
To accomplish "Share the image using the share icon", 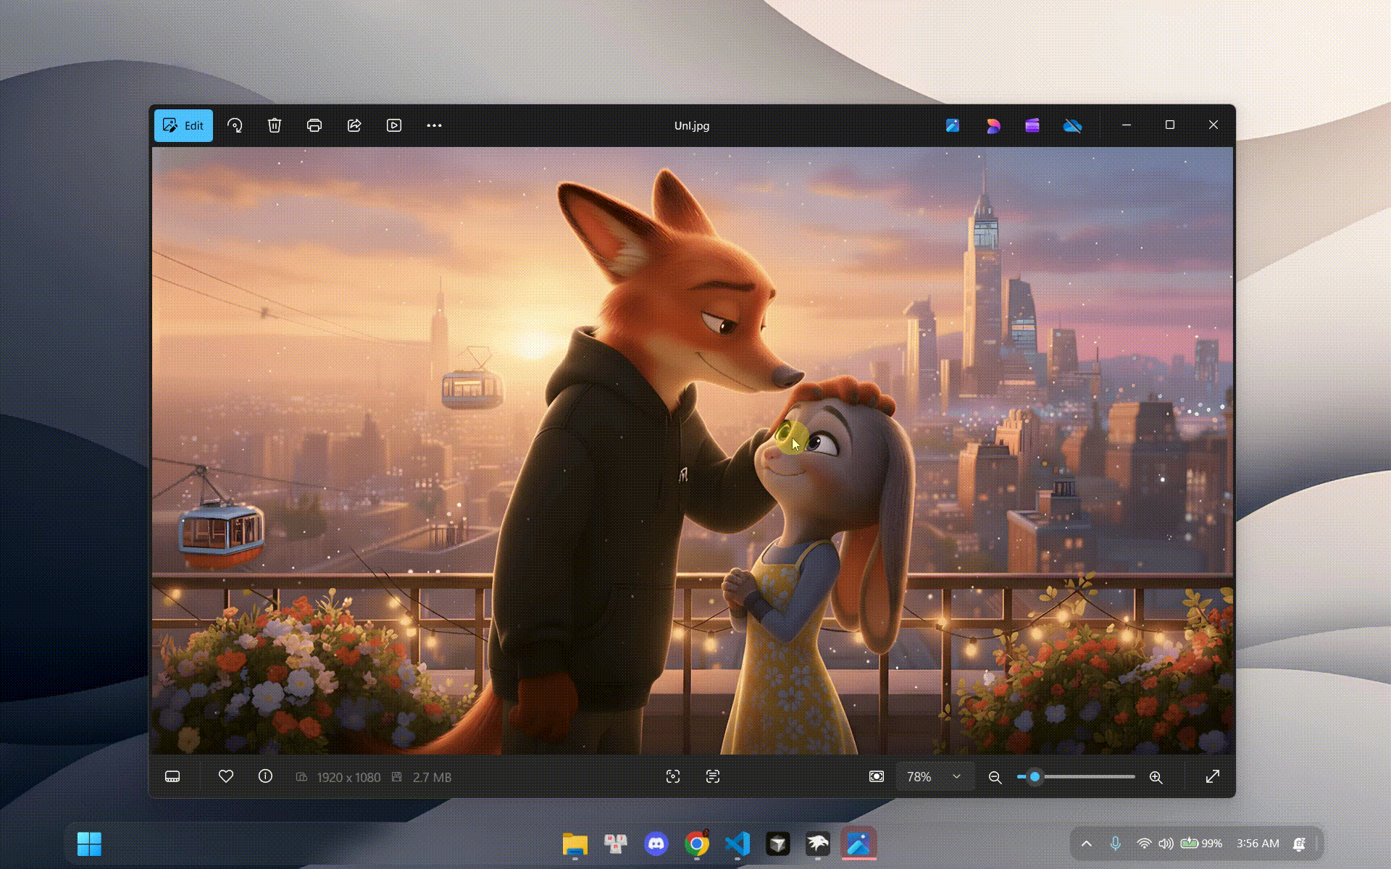I will [x=354, y=125].
